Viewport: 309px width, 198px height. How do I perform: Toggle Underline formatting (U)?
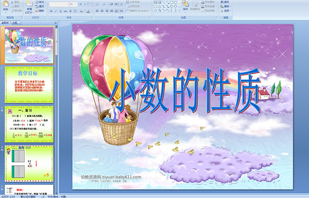[x=60, y=11]
